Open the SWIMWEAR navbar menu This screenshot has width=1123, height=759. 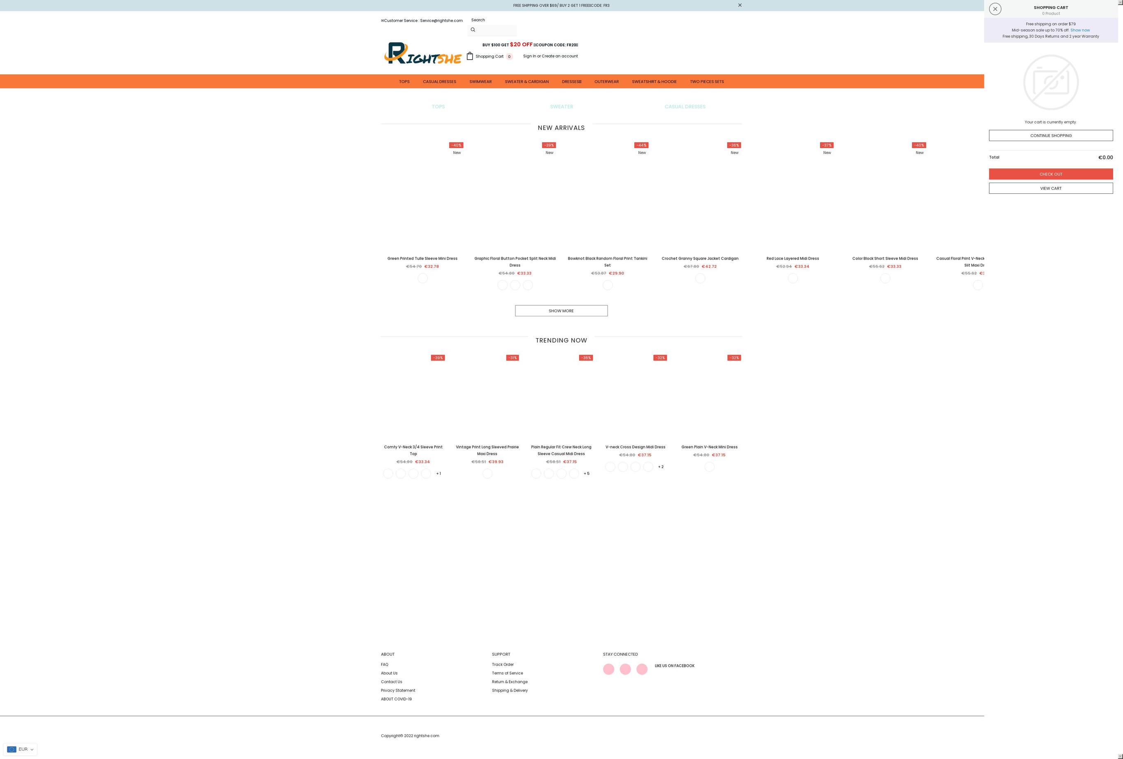[x=480, y=81]
